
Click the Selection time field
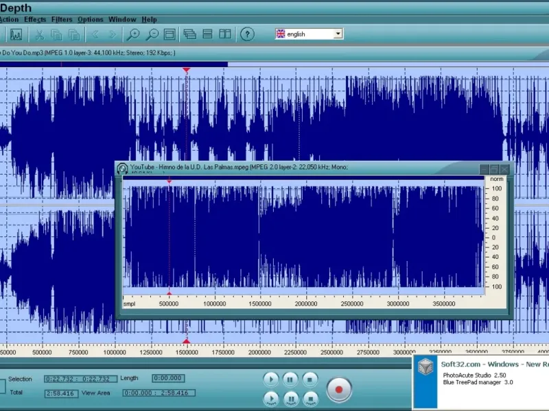coord(81,379)
